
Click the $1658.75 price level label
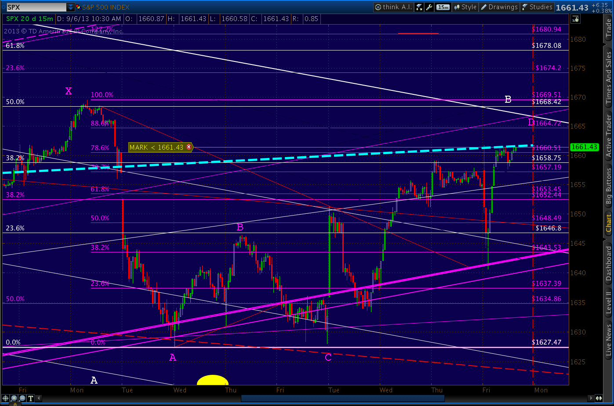[x=546, y=158]
